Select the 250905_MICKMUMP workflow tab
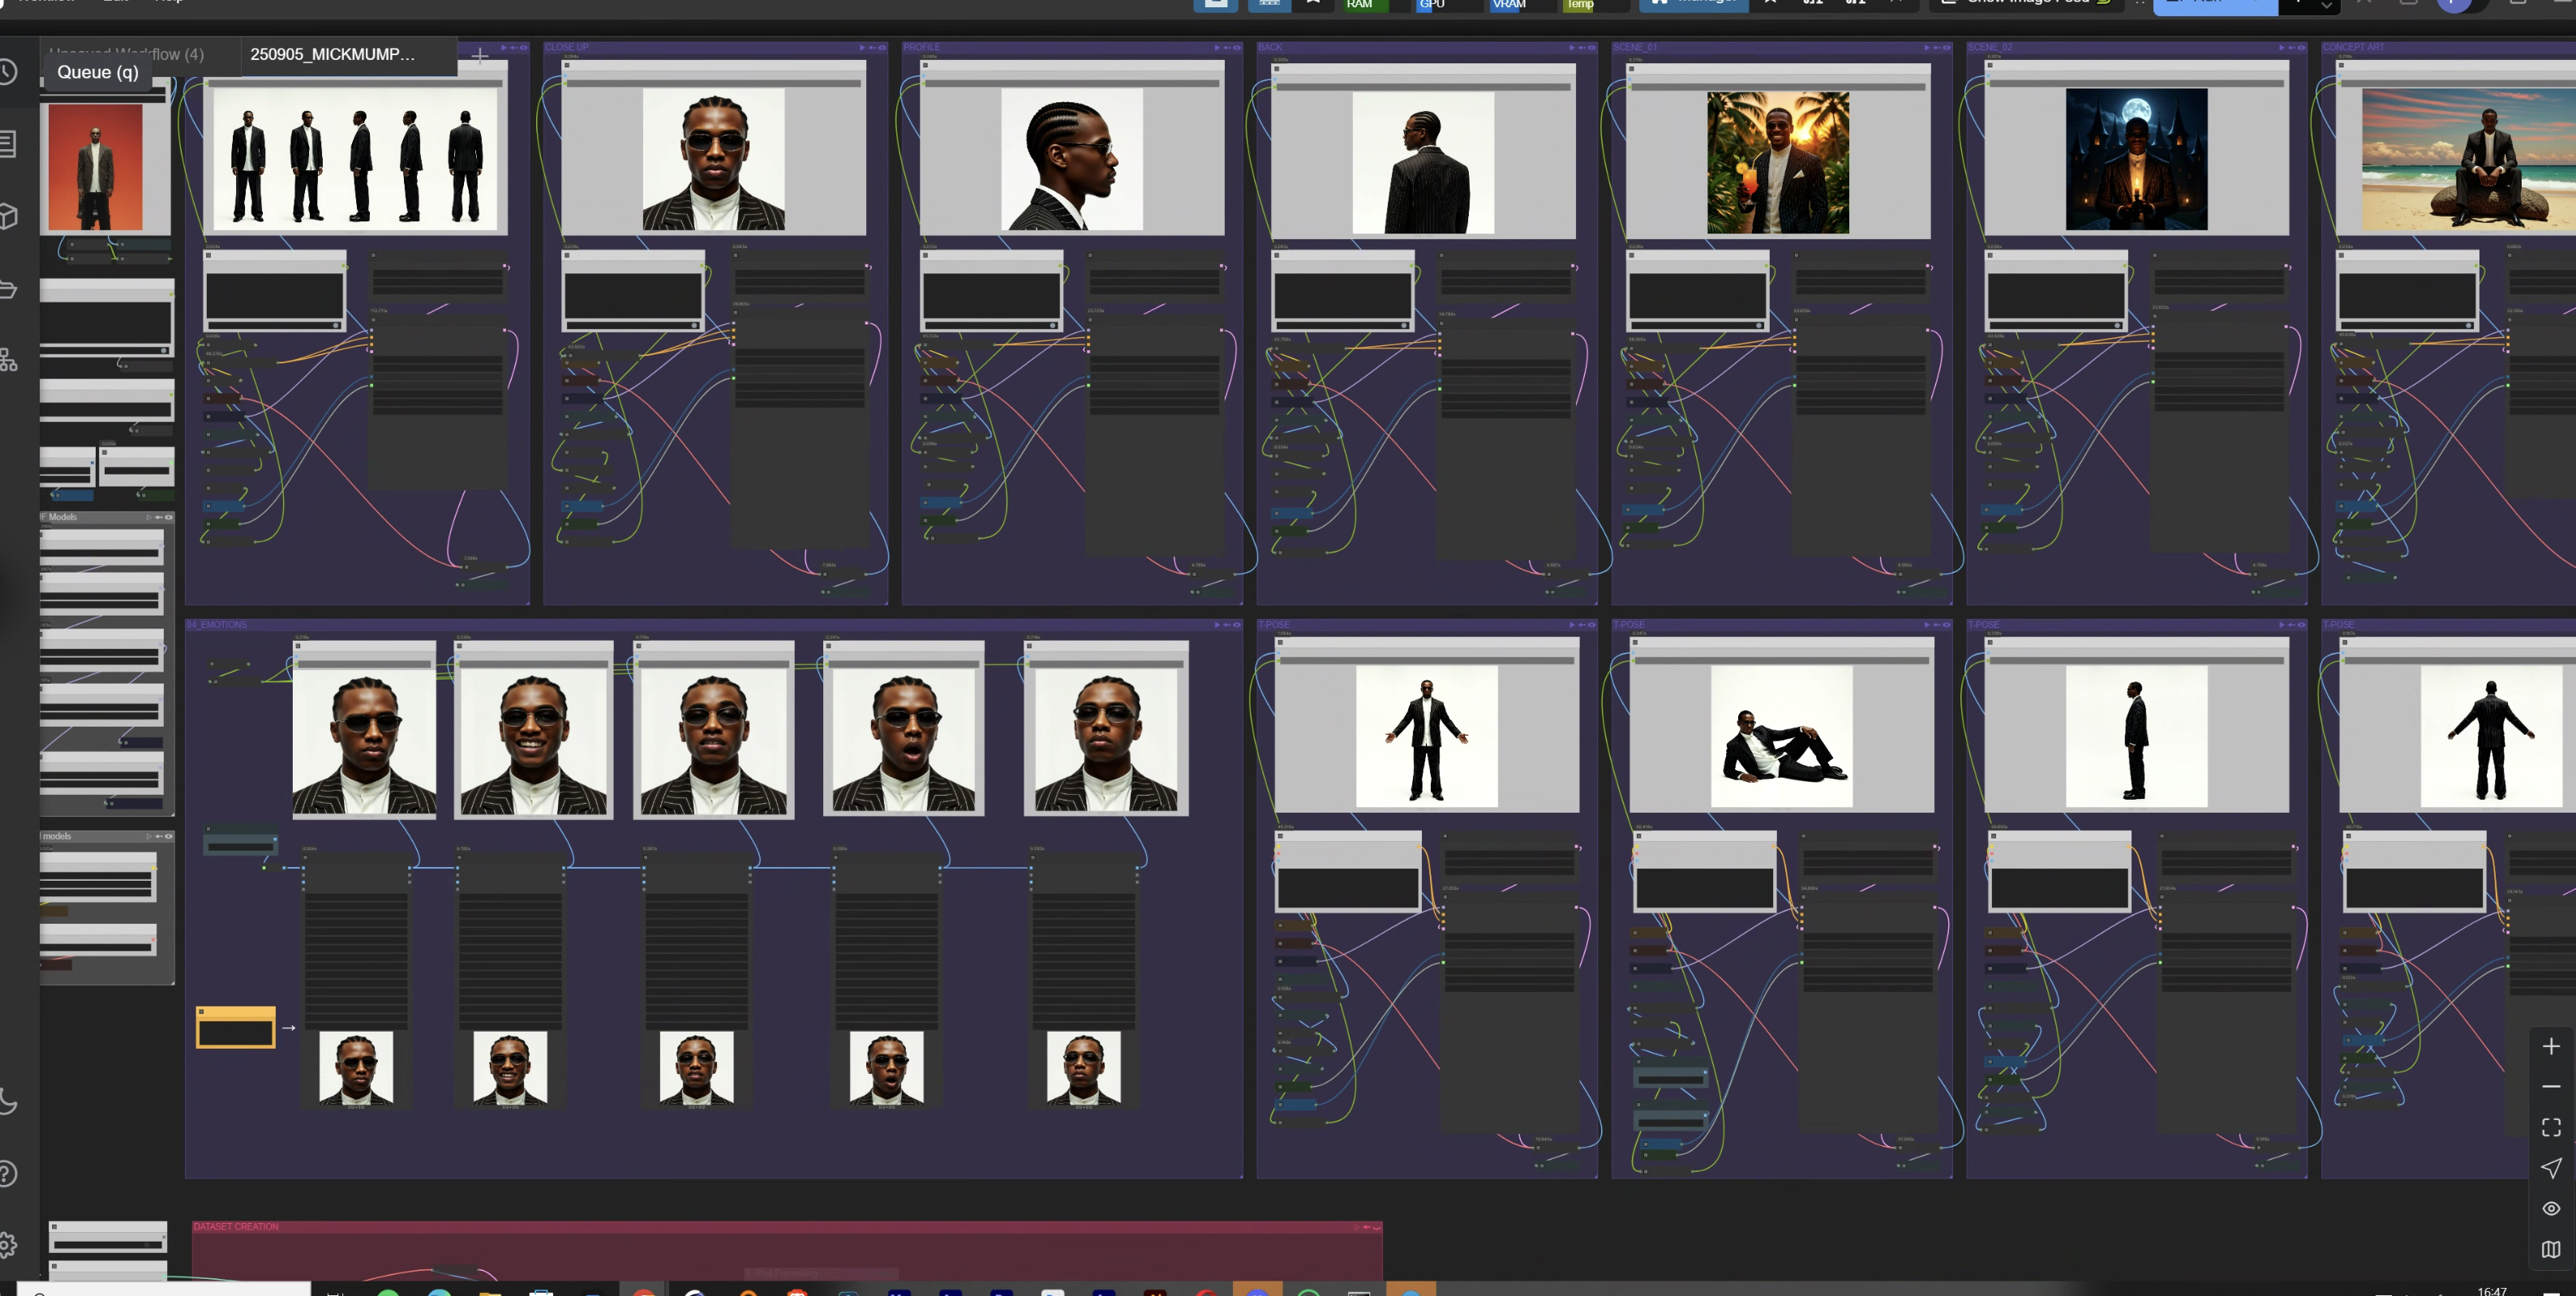The height and width of the screenshot is (1296, 2576). (x=332, y=54)
